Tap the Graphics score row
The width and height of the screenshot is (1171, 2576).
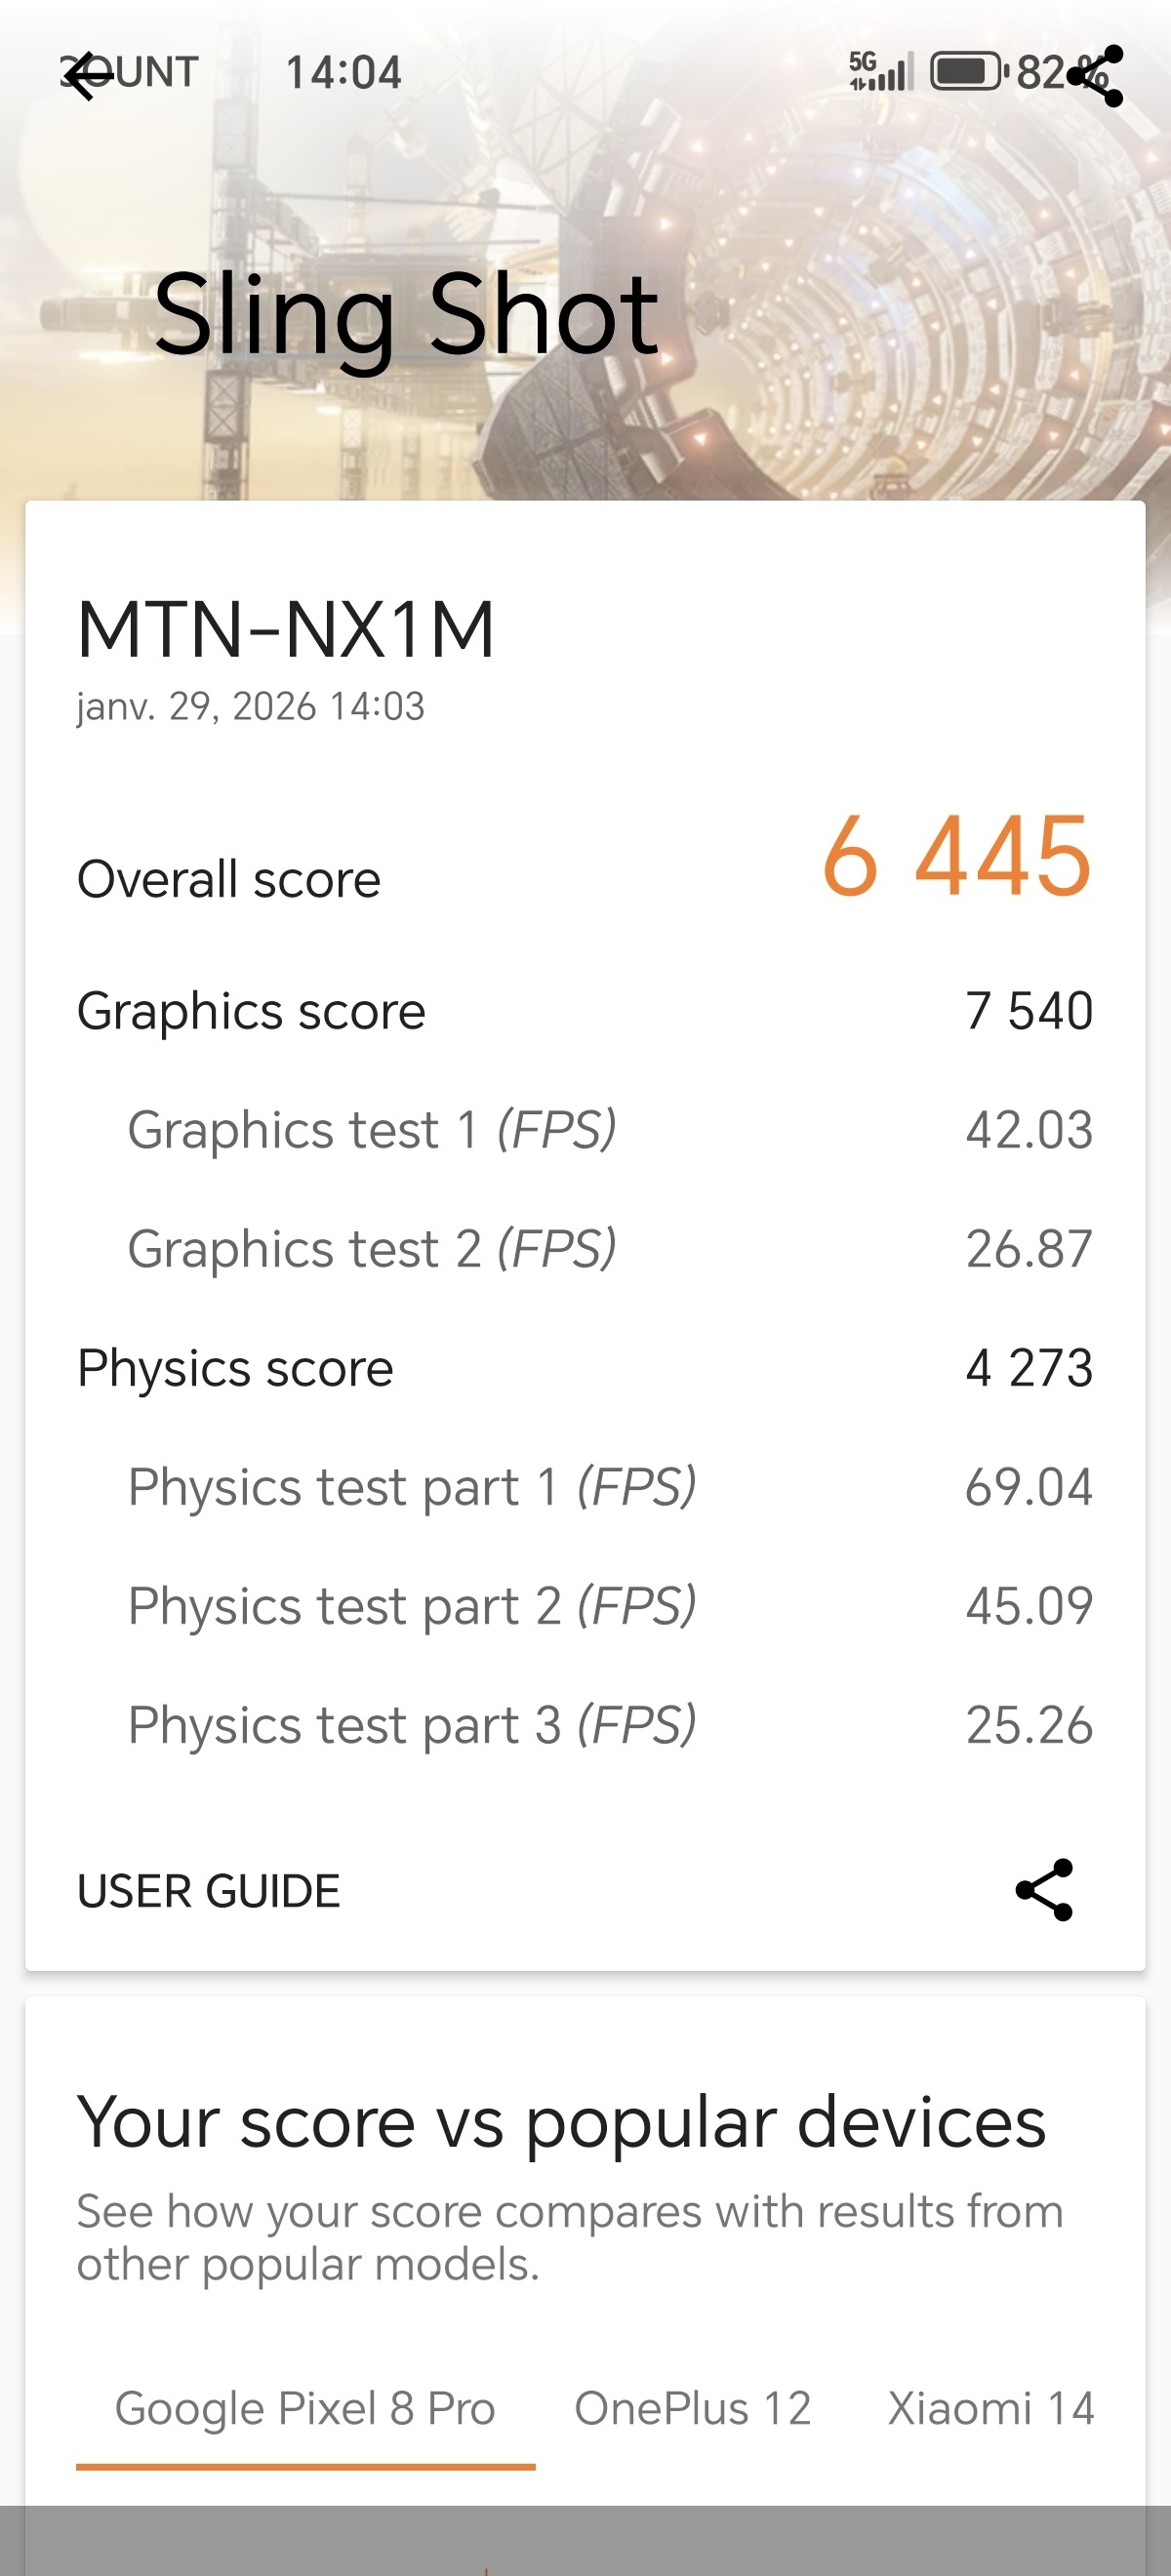pos(585,1011)
